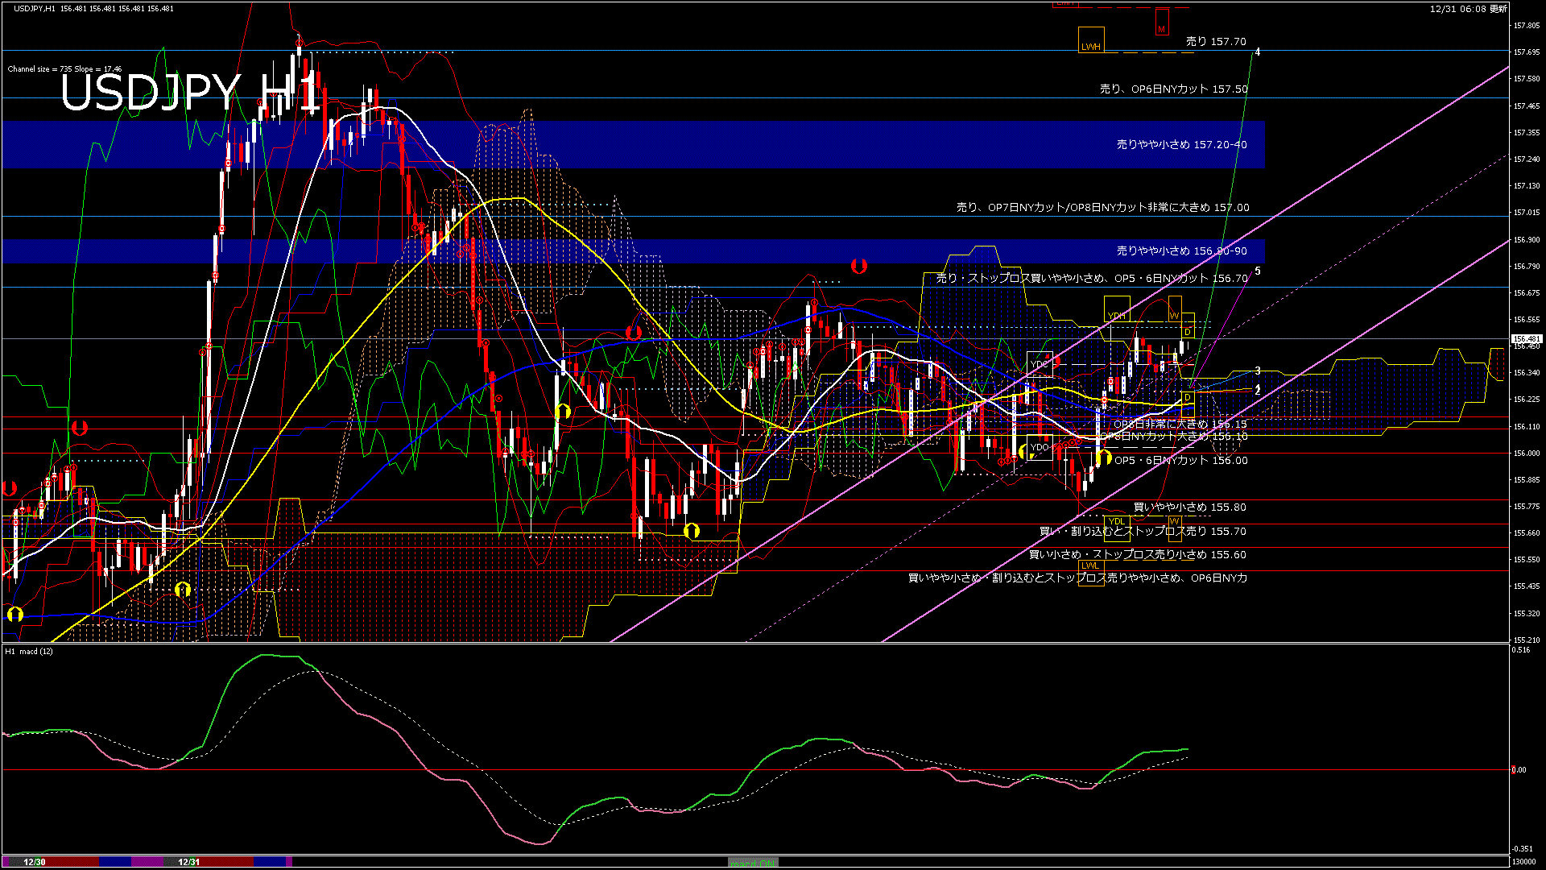The height and width of the screenshot is (870, 1546).
Task: Select the YDO label marker near 156.10
Action: coord(1040,446)
